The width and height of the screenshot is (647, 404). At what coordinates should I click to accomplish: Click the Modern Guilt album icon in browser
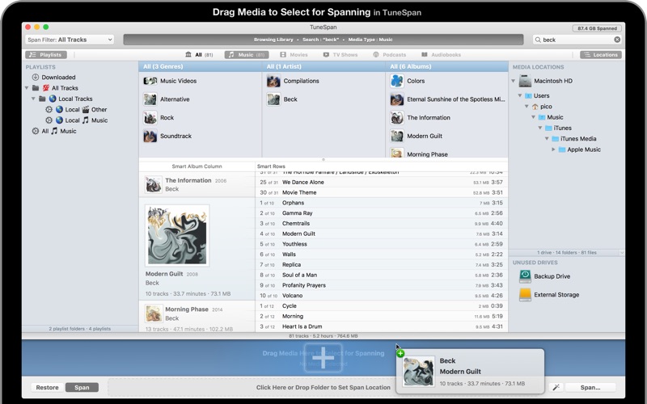(396, 136)
